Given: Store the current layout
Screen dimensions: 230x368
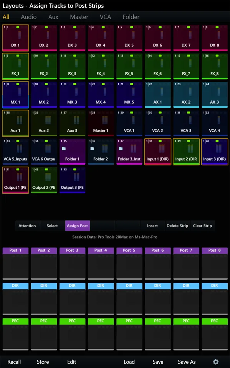Looking at the screenshot, I should tap(43, 362).
